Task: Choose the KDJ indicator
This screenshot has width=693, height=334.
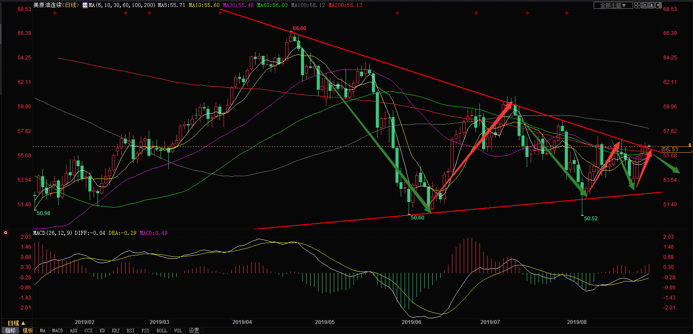Action: point(115,331)
